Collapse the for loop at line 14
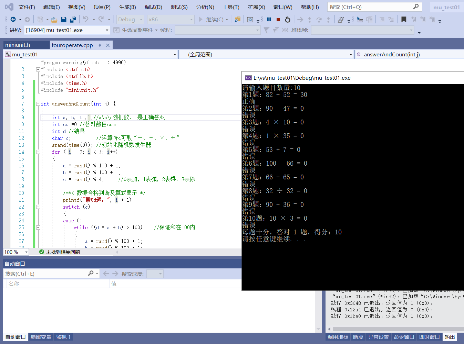The image size is (464, 344). [38, 152]
